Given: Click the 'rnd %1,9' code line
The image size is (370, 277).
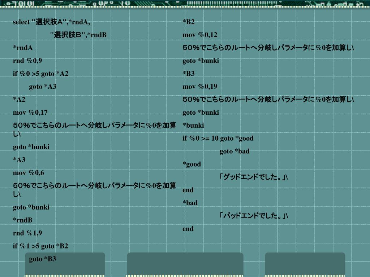Looking at the screenshot, I should point(27,233).
